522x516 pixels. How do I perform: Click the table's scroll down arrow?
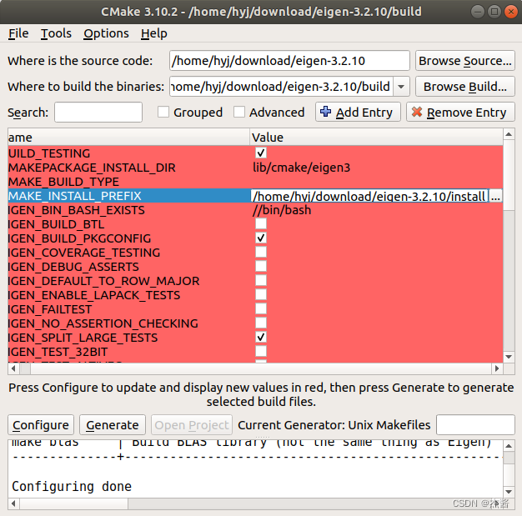[509, 357]
